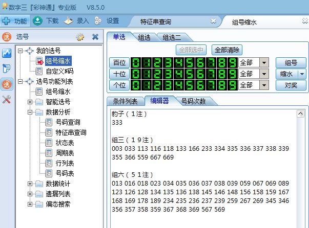Toggle digit 1 in the 十位 row
This screenshot has height=228, width=309.
[x=147, y=74]
